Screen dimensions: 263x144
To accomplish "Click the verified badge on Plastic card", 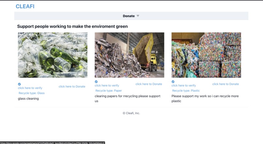I will (x=173, y=82).
